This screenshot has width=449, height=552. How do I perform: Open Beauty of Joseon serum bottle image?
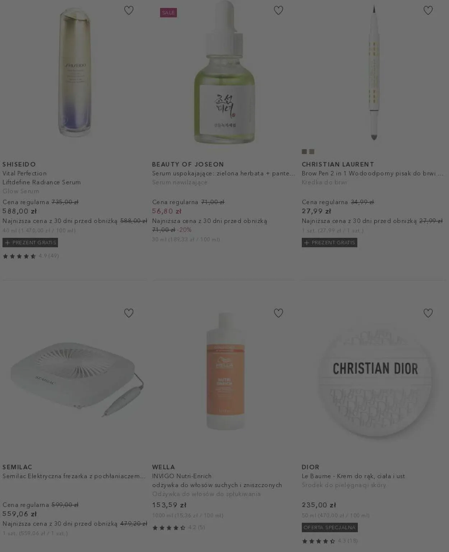[224, 74]
